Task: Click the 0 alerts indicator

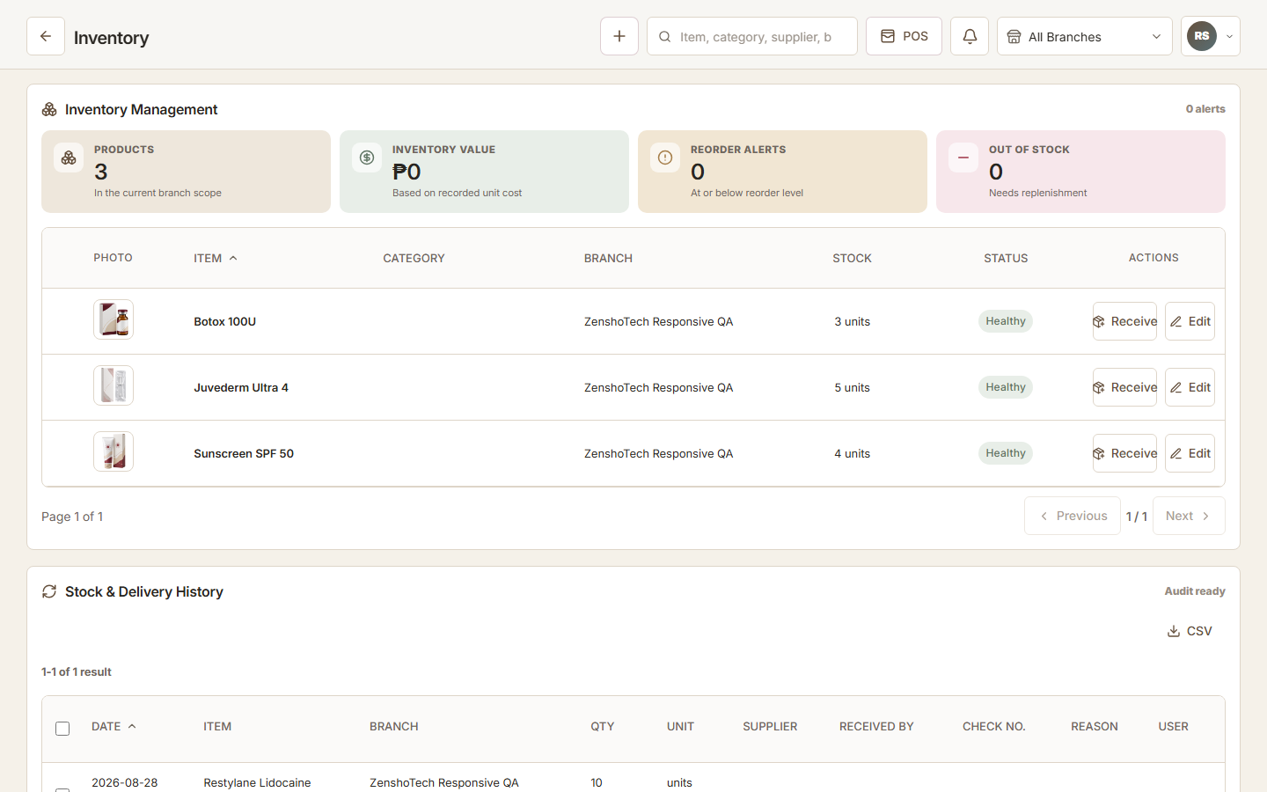Action: 1205,109
